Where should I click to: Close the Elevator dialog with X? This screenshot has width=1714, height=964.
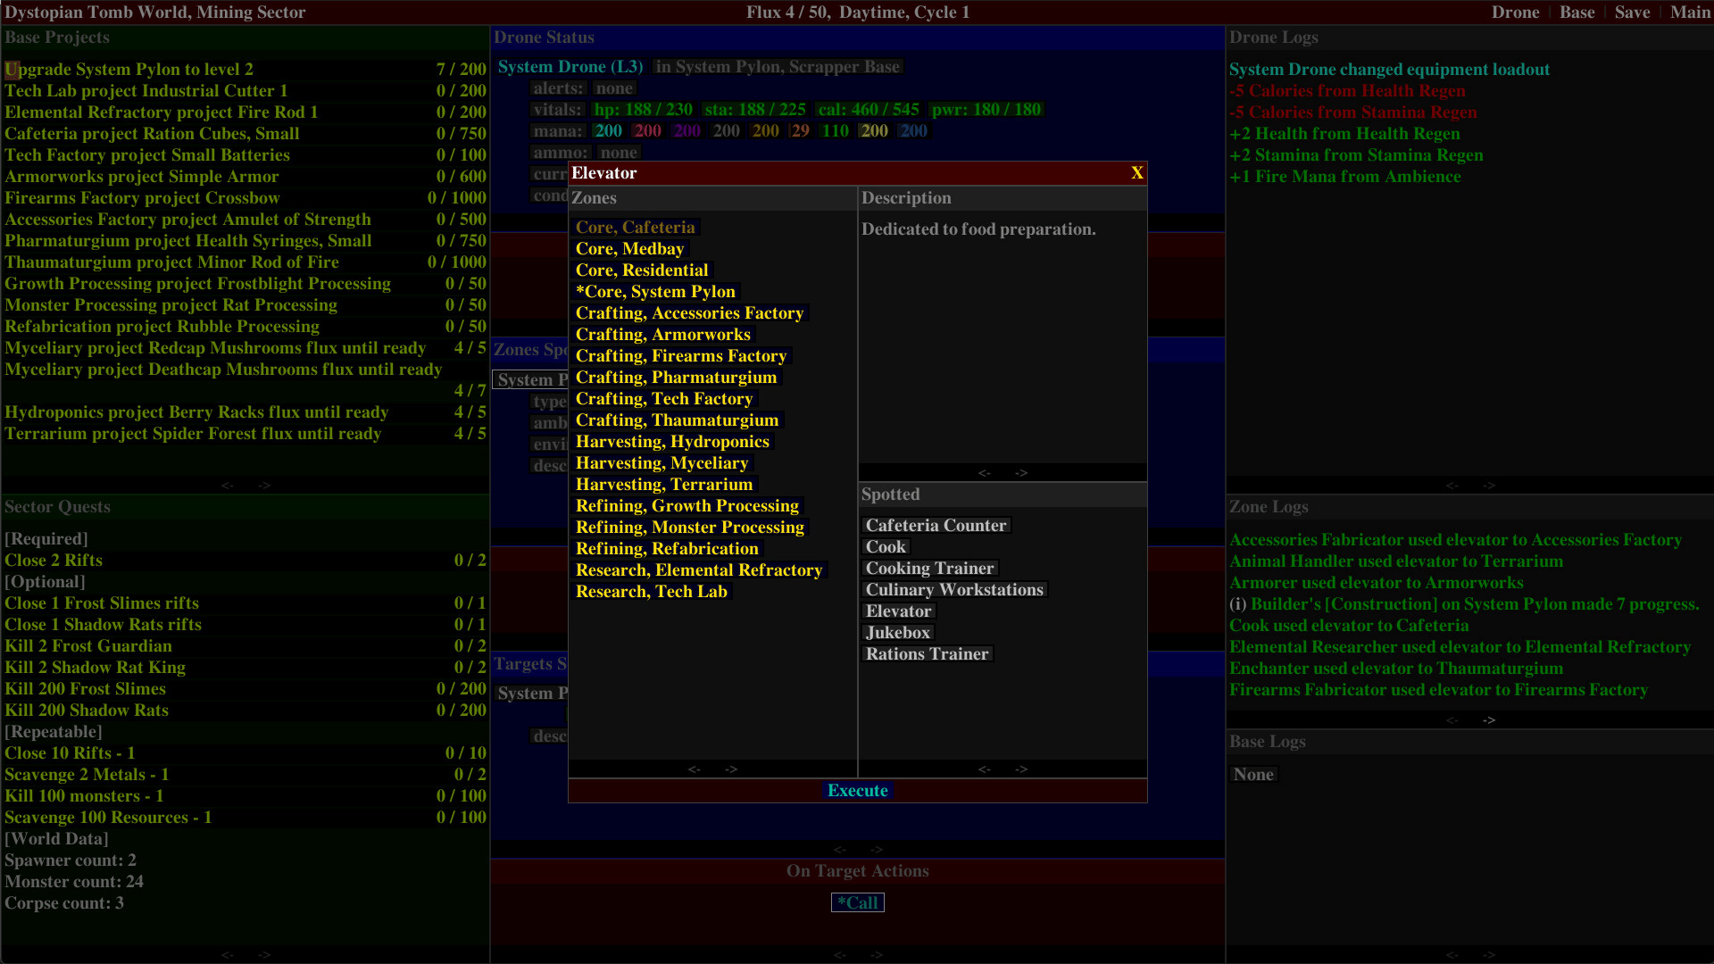pos(1136,173)
